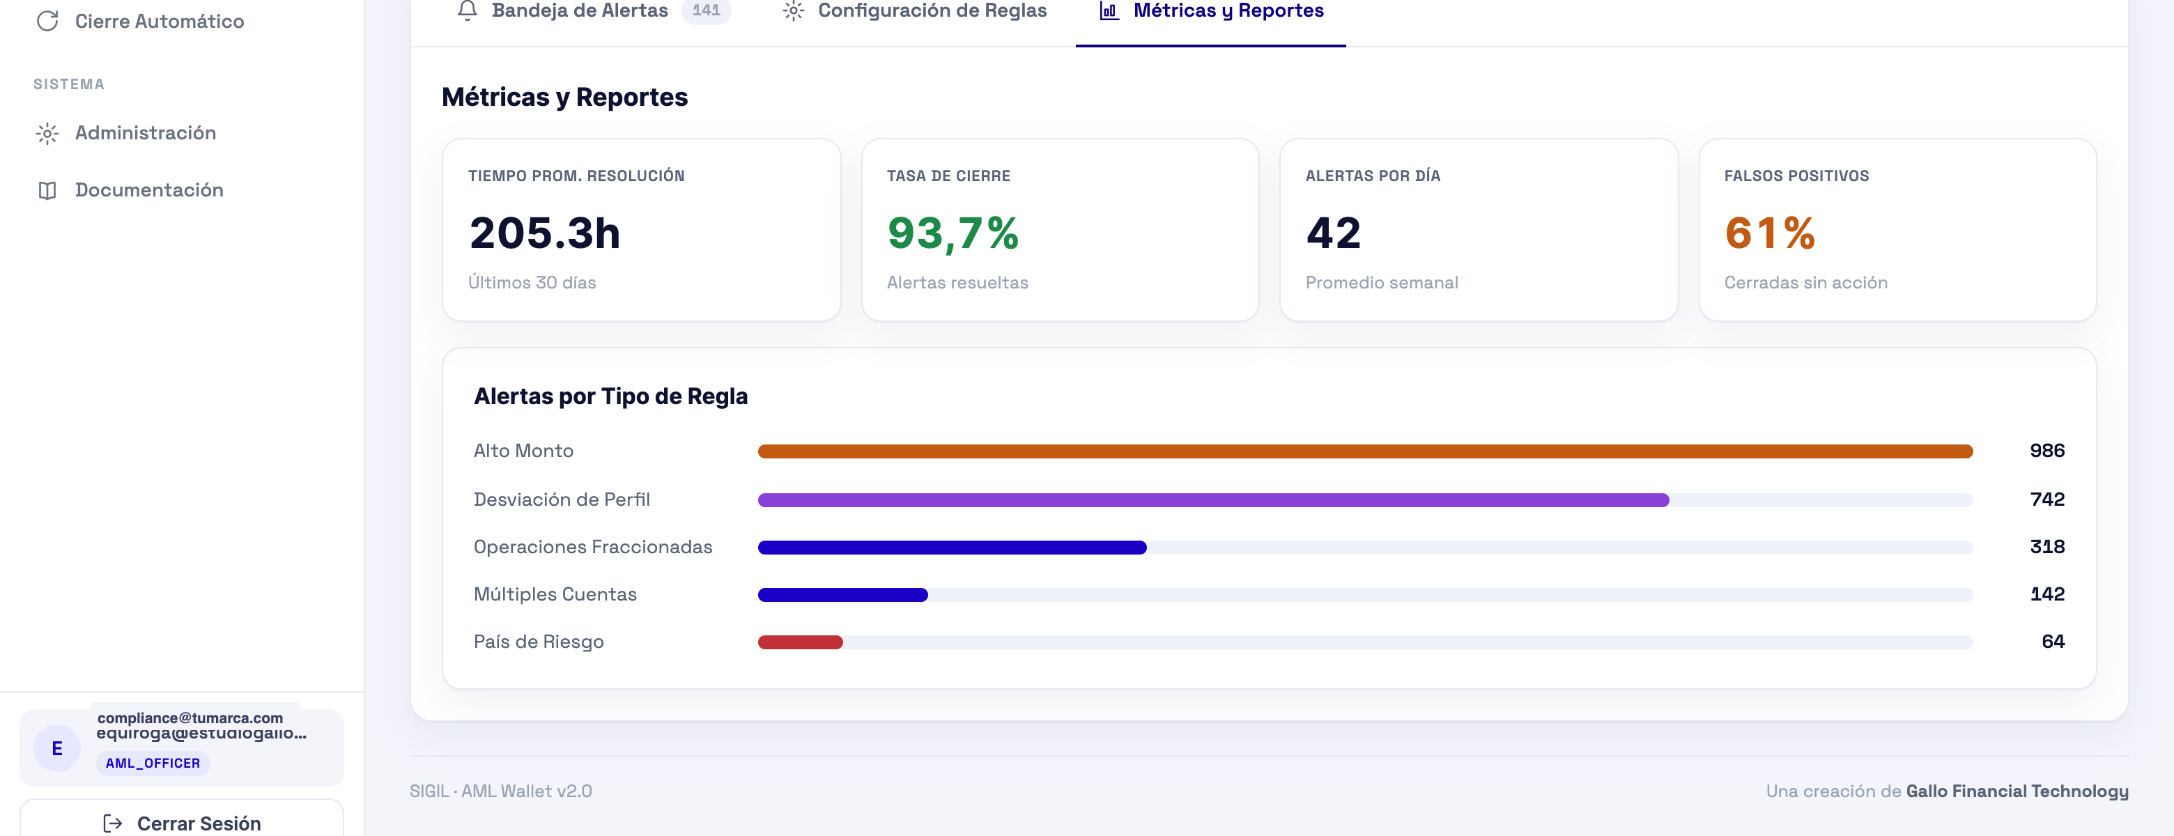This screenshot has height=836, width=2174.
Task: Click the 141 alerts count badge
Action: tap(707, 11)
